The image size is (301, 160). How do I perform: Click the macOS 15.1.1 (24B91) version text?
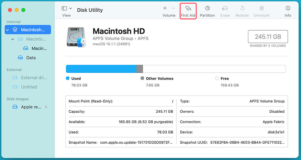click(111, 44)
